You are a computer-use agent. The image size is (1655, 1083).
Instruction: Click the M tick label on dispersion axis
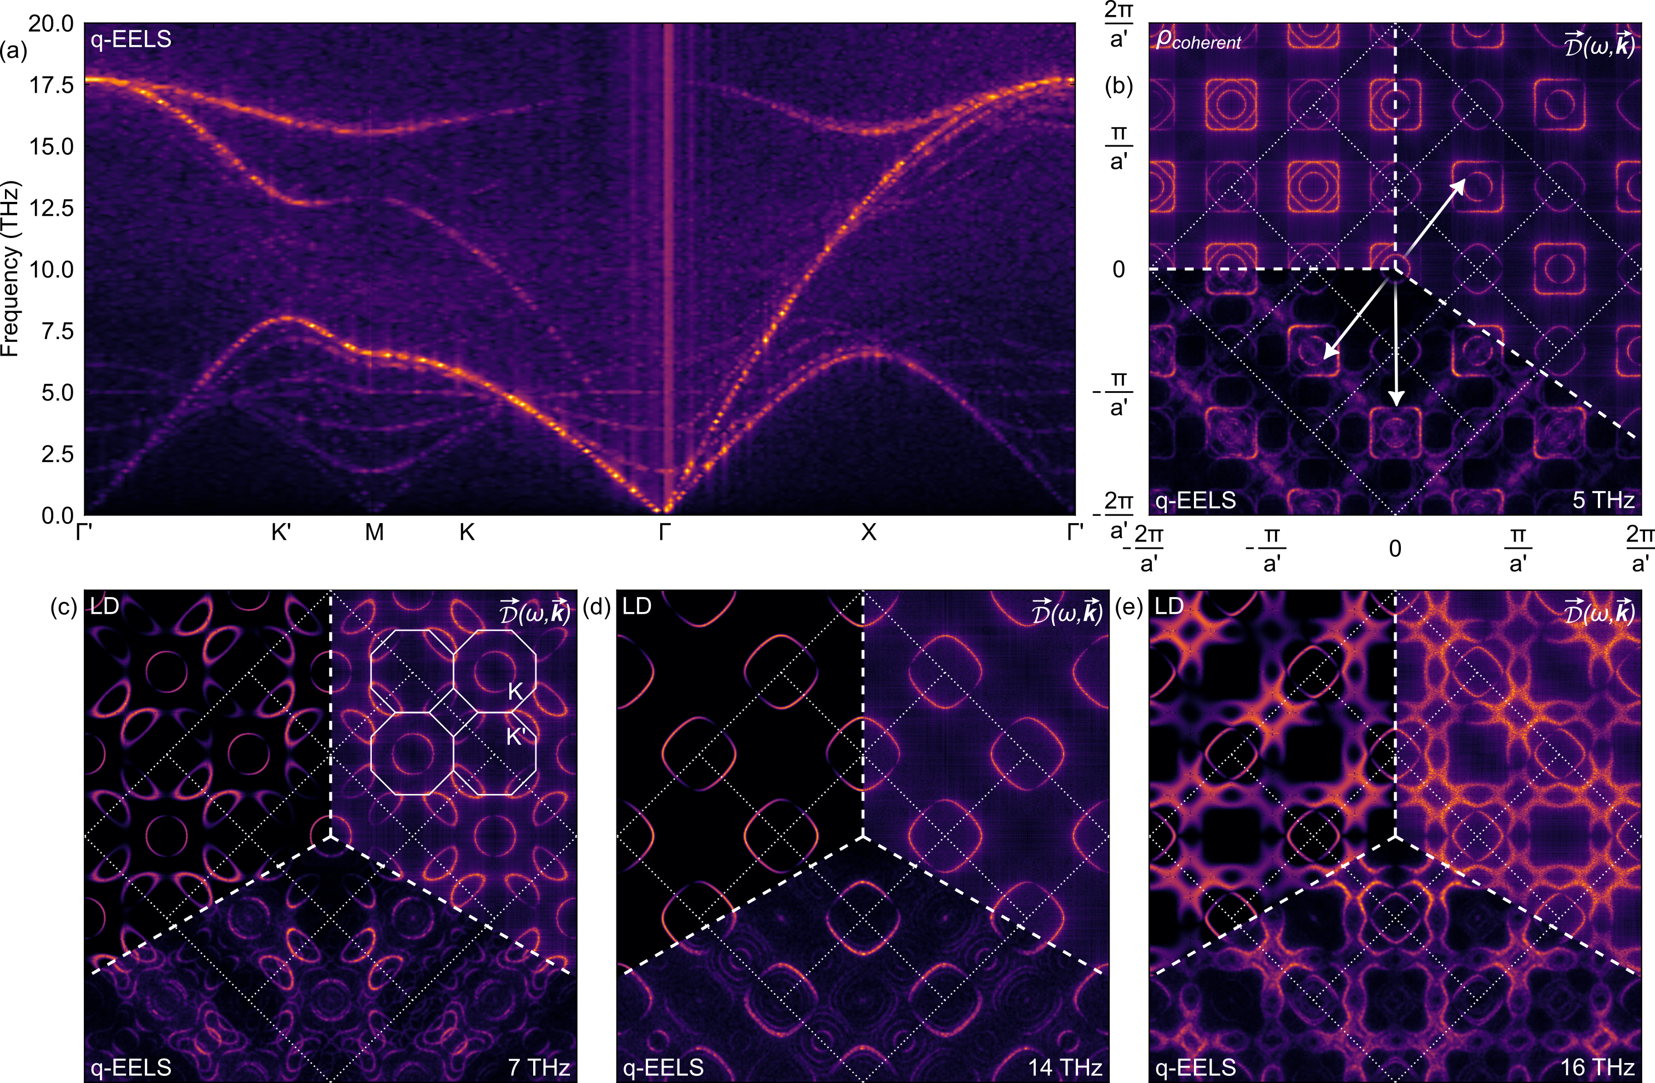[374, 533]
